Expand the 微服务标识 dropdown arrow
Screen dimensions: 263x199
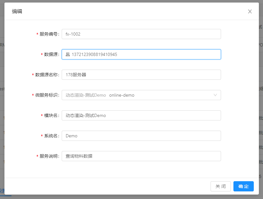click(215, 95)
